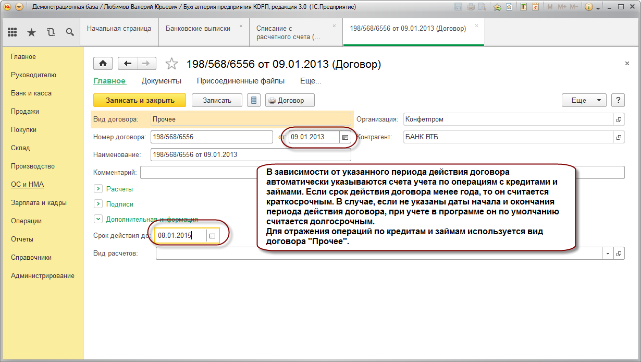The width and height of the screenshot is (641, 362).
Task: Open the calendar picker for Срок действия до
Action: (212, 236)
